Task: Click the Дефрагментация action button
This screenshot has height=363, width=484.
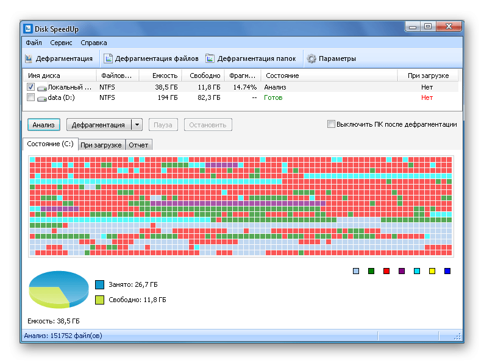Action: tap(99, 125)
